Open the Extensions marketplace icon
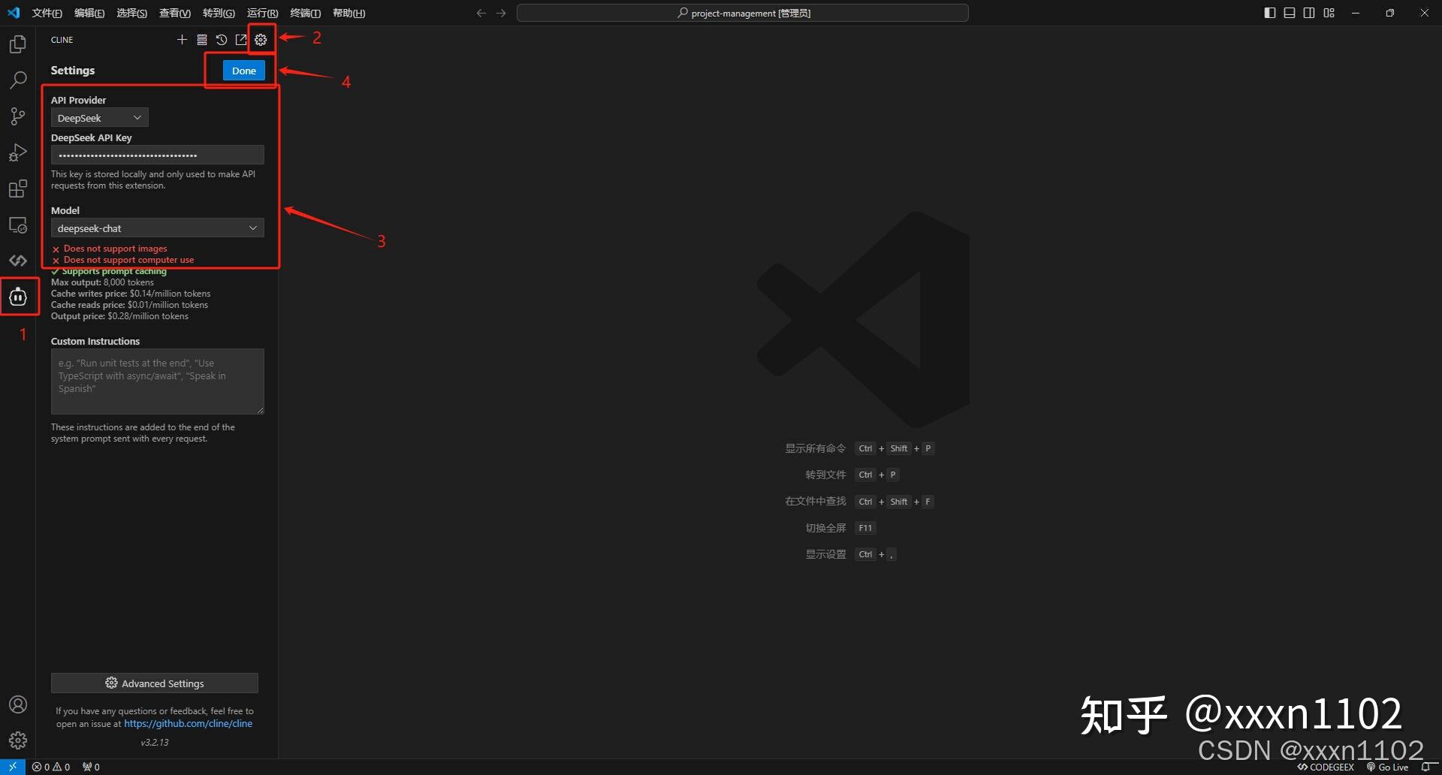1442x775 pixels. click(x=18, y=188)
